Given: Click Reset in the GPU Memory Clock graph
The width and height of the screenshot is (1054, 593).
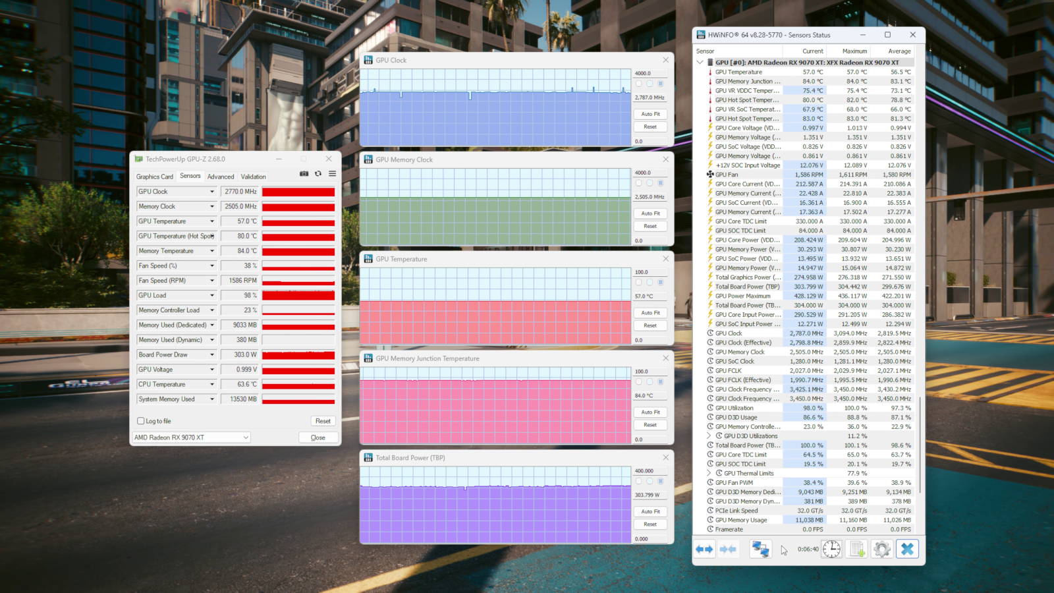Looking at the screenshot, I should pyautogui.click(x=650, y=226).
